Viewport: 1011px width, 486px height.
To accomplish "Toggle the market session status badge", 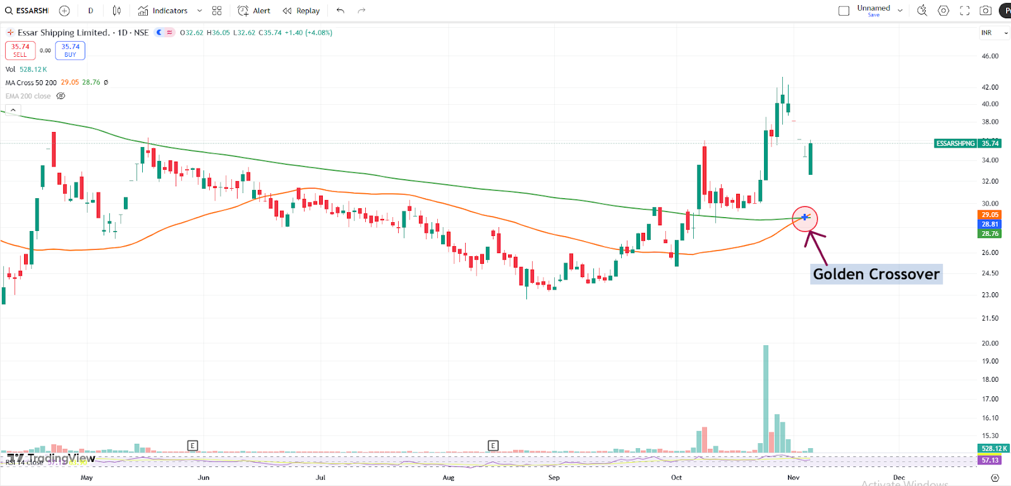I will point(164,32).
